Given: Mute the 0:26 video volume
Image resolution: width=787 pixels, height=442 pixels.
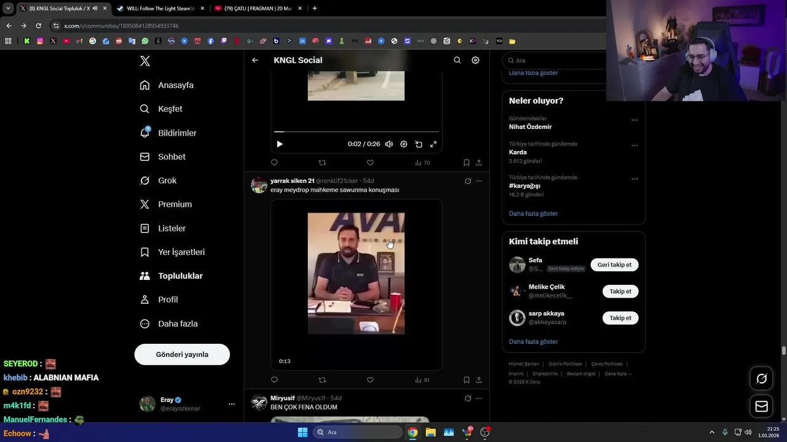Looking at the screenshot, I should pyautogui.click(x=389, y=144).
